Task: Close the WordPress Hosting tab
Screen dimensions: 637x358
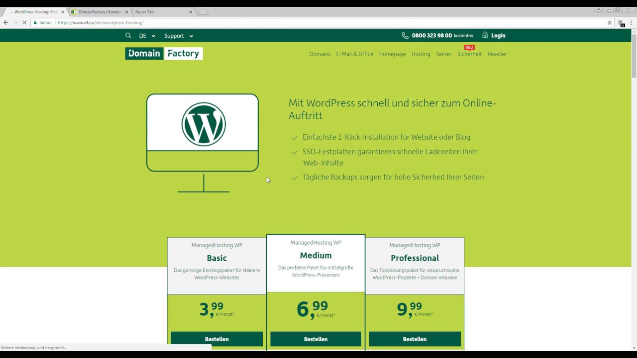Action: pyautogui.click(x=63, y=12)
